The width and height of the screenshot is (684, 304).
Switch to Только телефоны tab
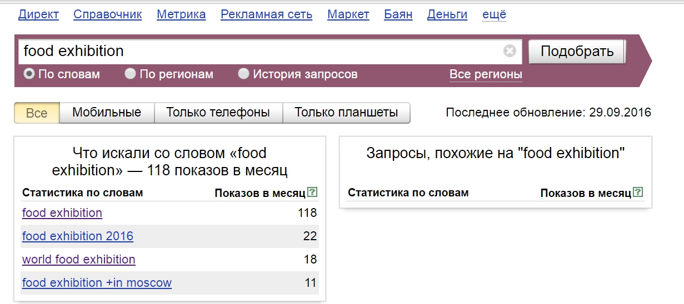pos(218,113)
